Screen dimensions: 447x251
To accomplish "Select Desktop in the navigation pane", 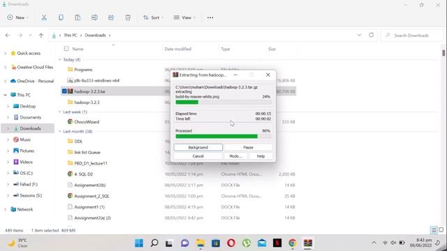I will coord(28,106).
